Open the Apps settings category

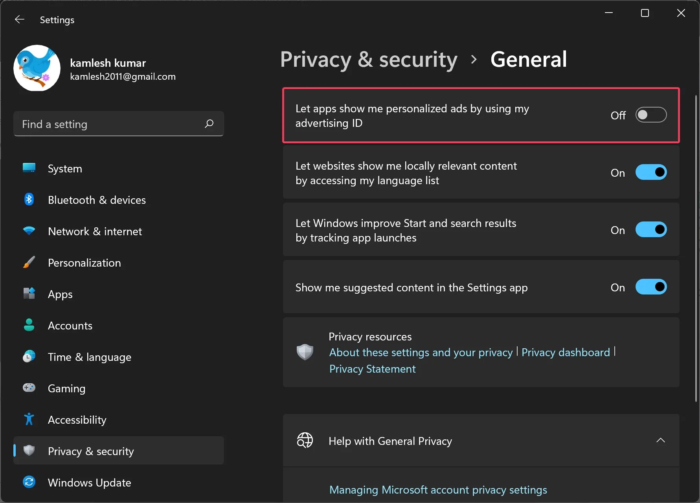(x=60, y=294)
